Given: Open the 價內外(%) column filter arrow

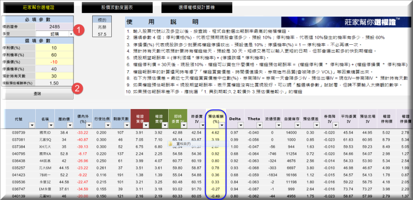Looking at the screenshot, I should [x=89, y=126].
